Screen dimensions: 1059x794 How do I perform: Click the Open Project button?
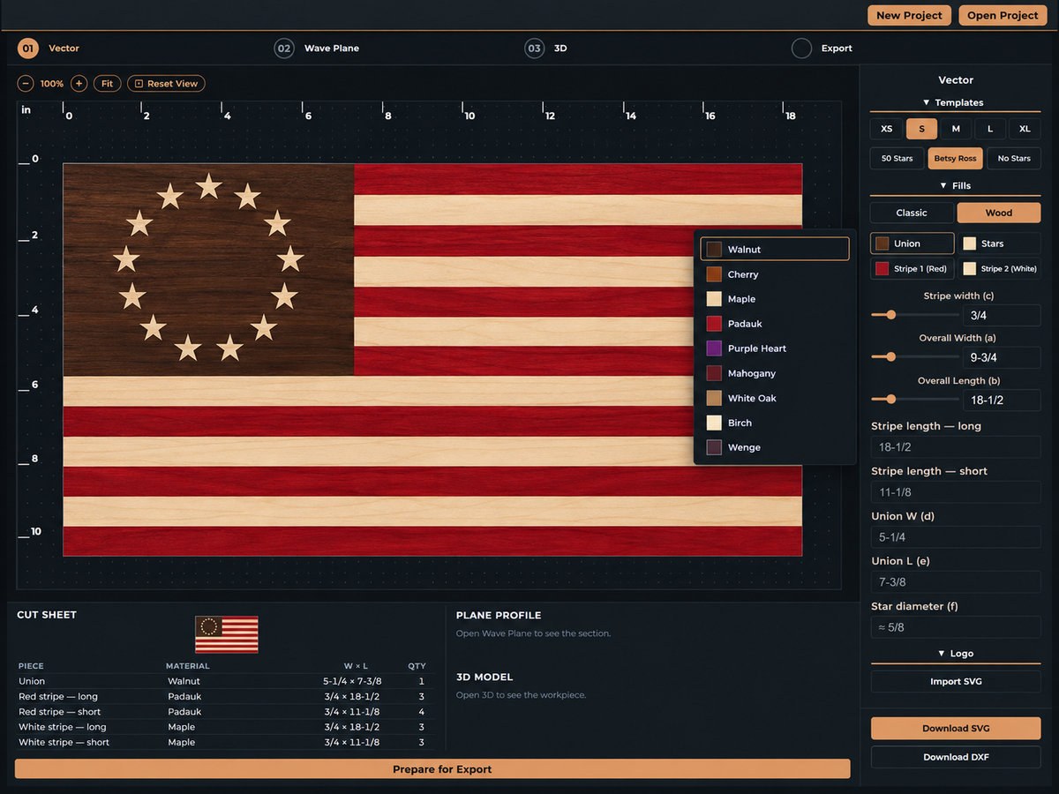(x=1003, y=15)
